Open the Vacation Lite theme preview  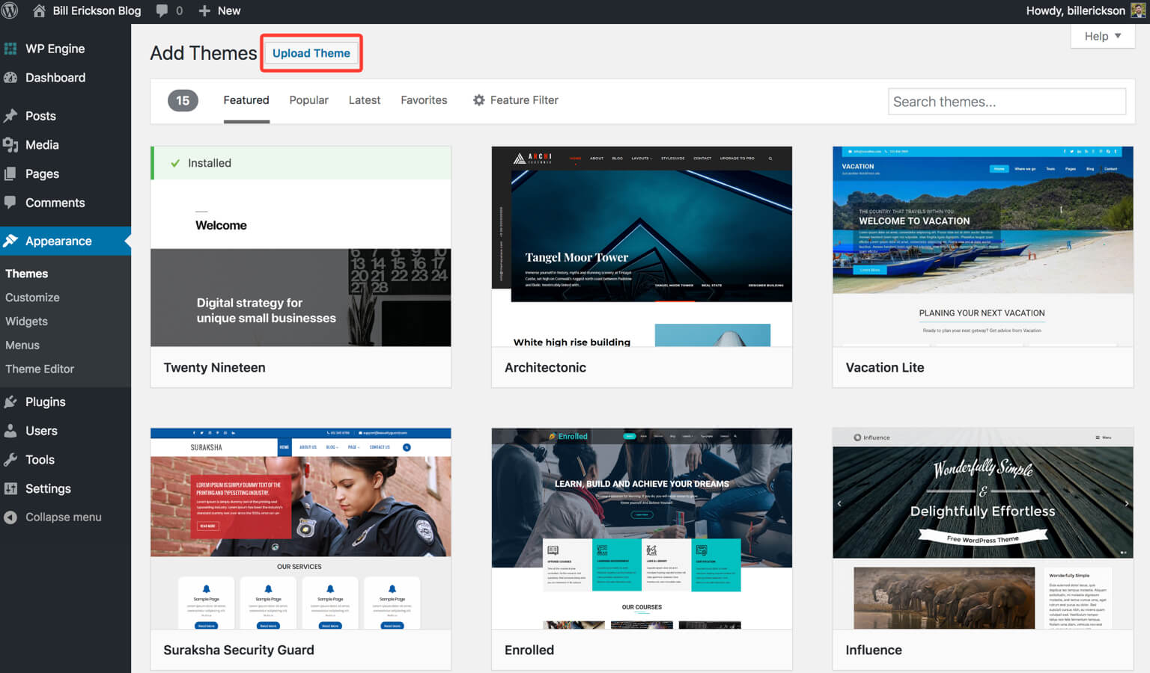pos(983,247)
